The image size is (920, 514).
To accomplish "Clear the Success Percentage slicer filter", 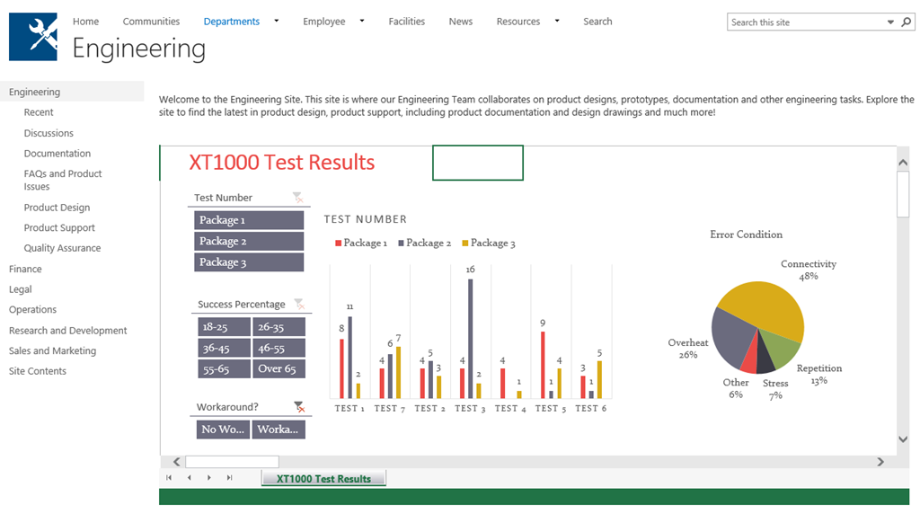I will pos(299,304).
